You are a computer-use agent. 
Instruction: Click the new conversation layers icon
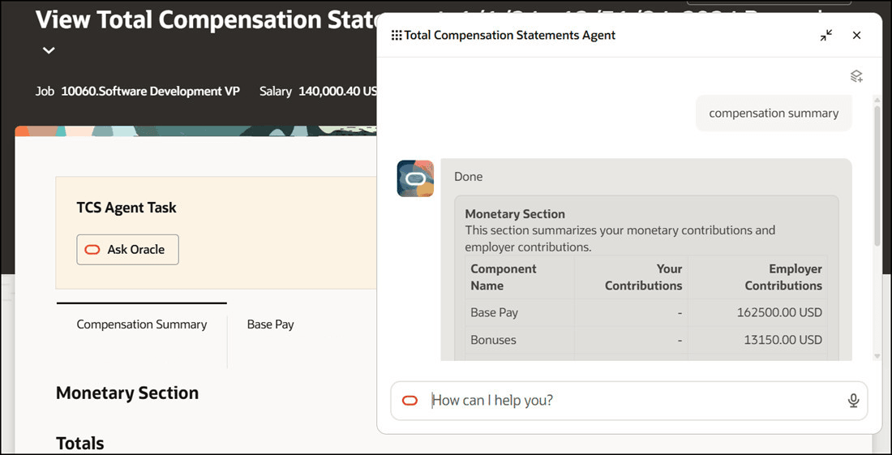coord(856,76)
